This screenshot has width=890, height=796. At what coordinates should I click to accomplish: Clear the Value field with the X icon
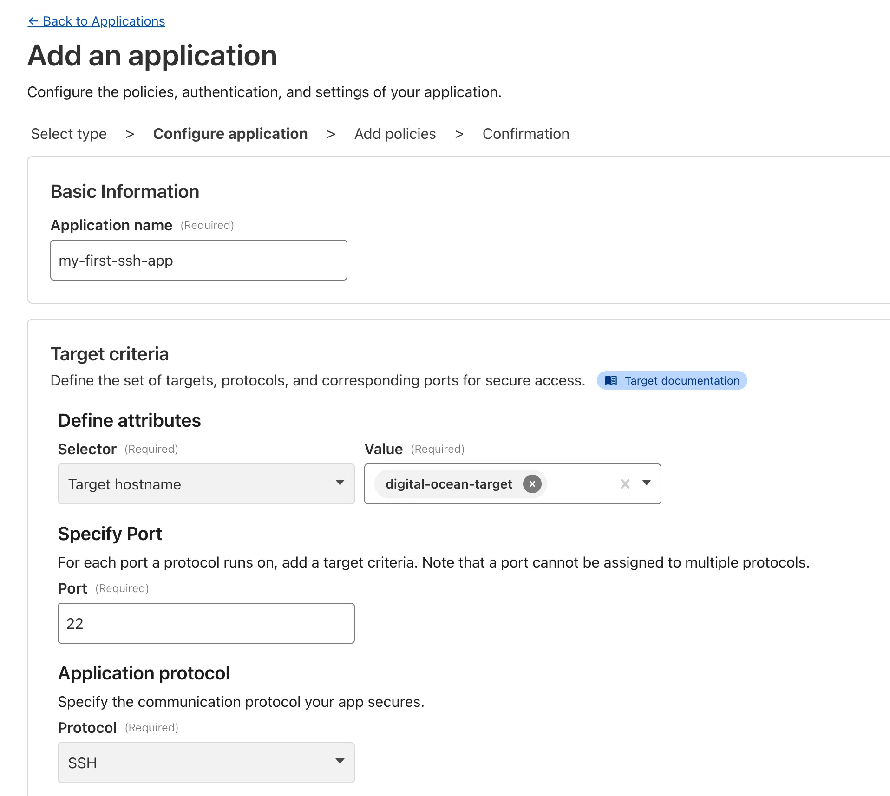pos(625,483)
